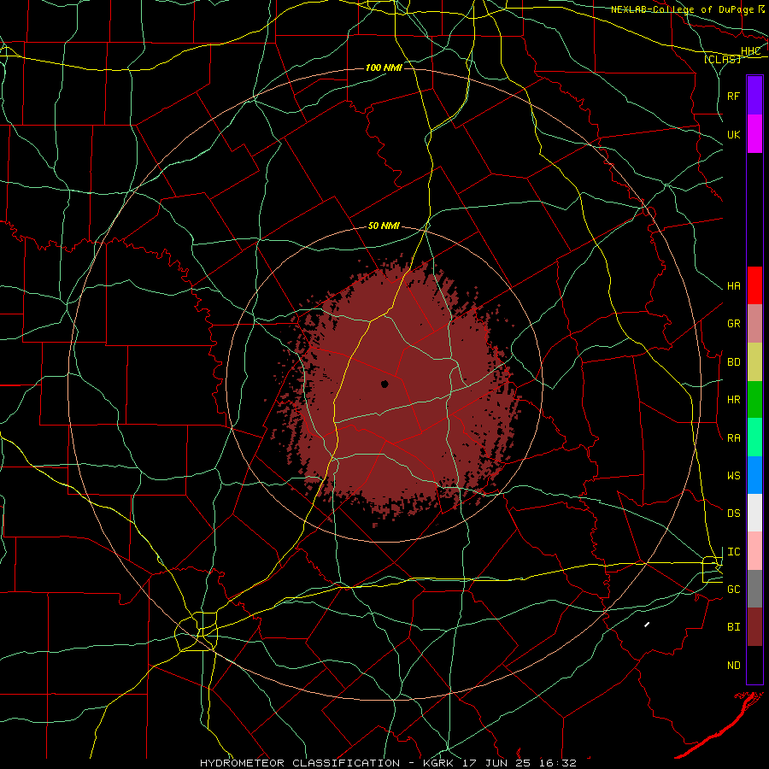Click the UK legend label
769x769 pixels.
point(733,134)
